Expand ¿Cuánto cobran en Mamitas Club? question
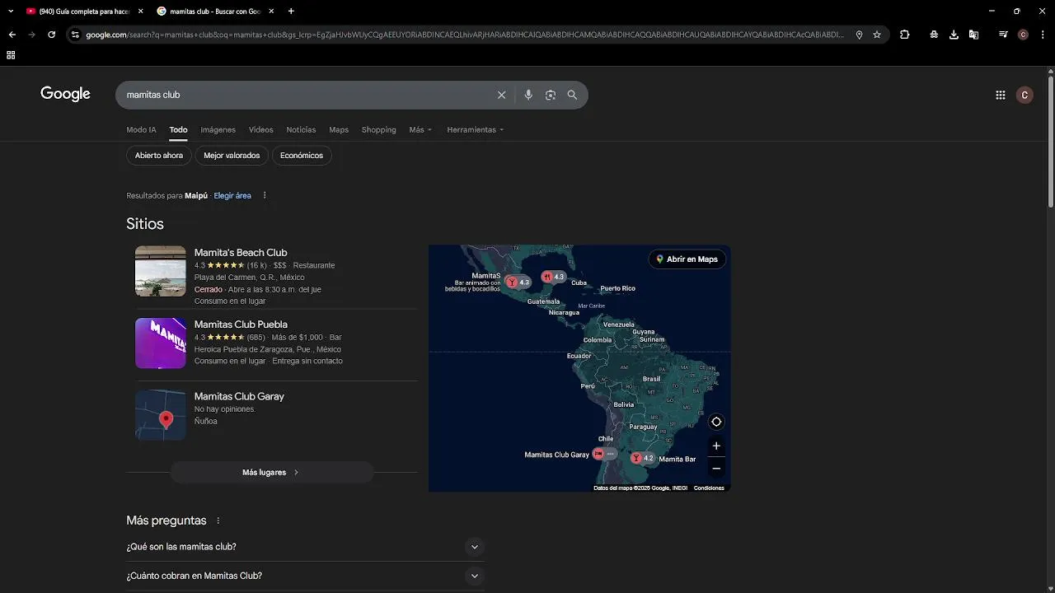This screenshot has height=593, width=1055. tap(305, 576)
